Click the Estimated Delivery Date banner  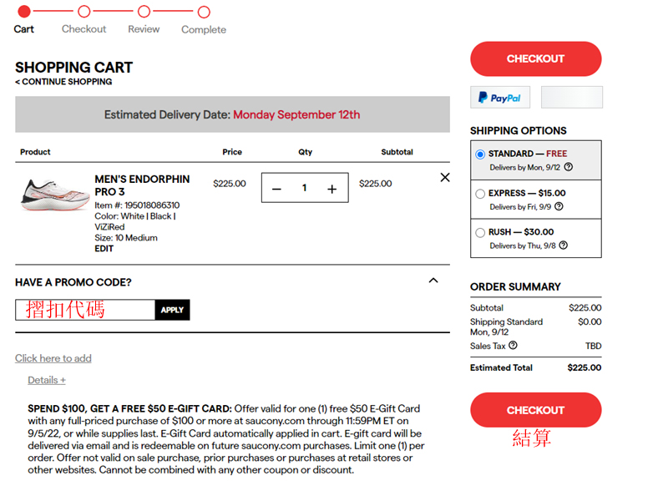coord(233,114)
